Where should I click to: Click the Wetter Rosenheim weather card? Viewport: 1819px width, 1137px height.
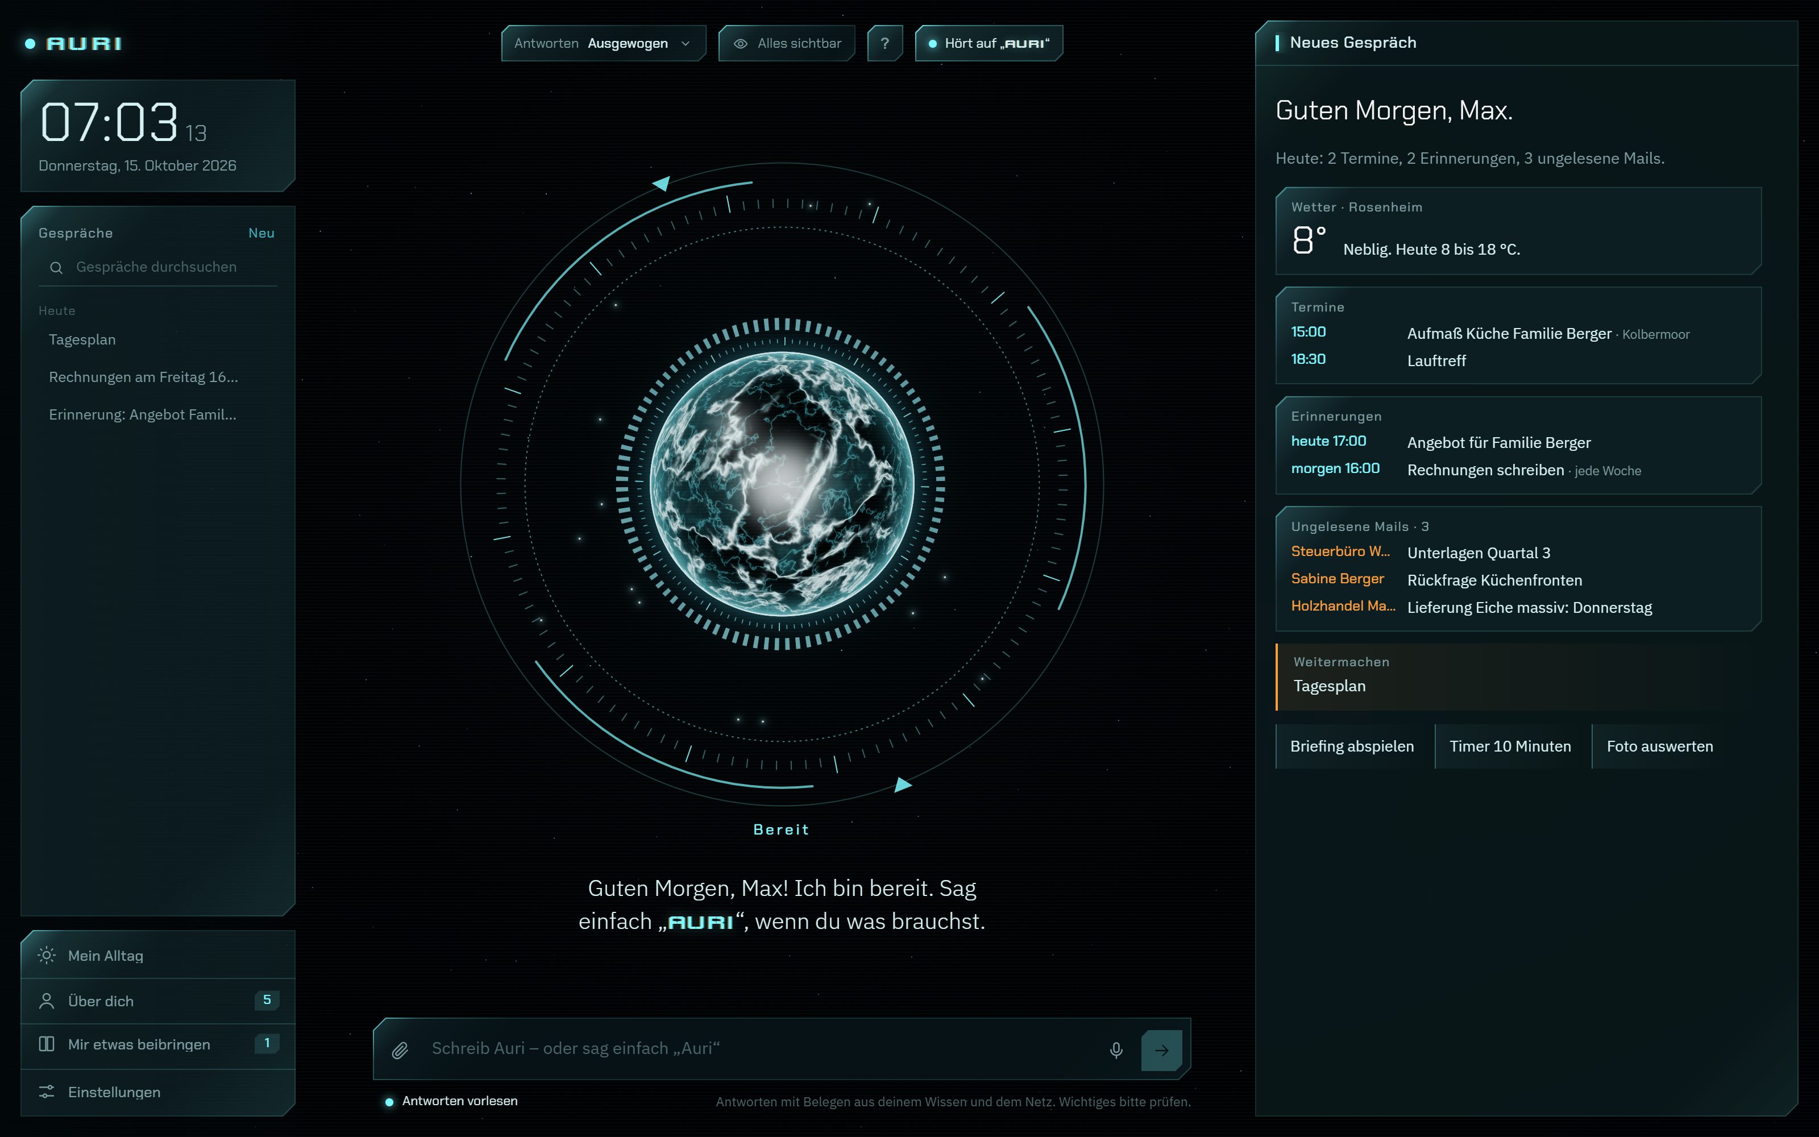(1518, 231)
